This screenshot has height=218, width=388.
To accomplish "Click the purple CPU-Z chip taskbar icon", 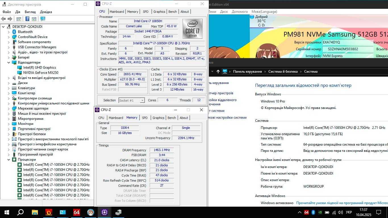I will point(104,212).
